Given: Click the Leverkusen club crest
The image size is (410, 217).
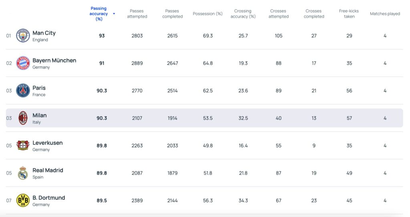Looking at the screenshot, I should [23, 145].
